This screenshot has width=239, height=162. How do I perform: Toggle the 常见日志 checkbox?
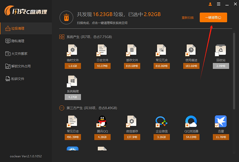69,125
